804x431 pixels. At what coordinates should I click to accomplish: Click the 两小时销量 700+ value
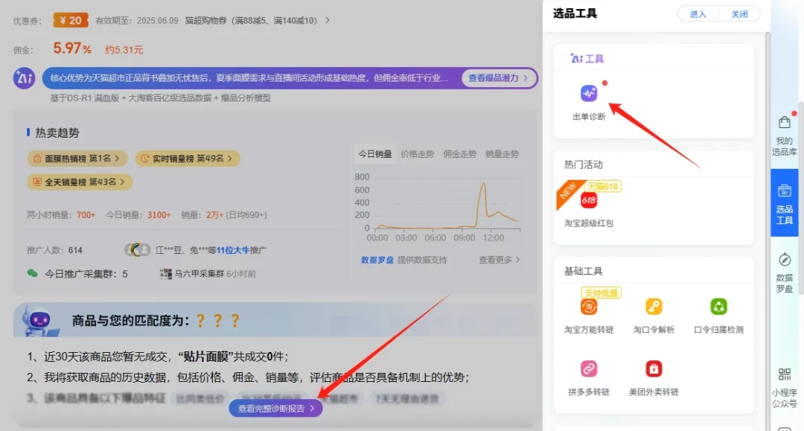point(86,214)
